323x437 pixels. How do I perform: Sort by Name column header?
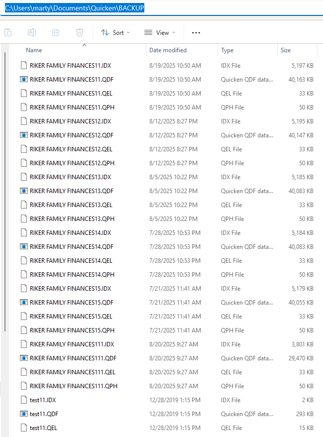point(34,50)
